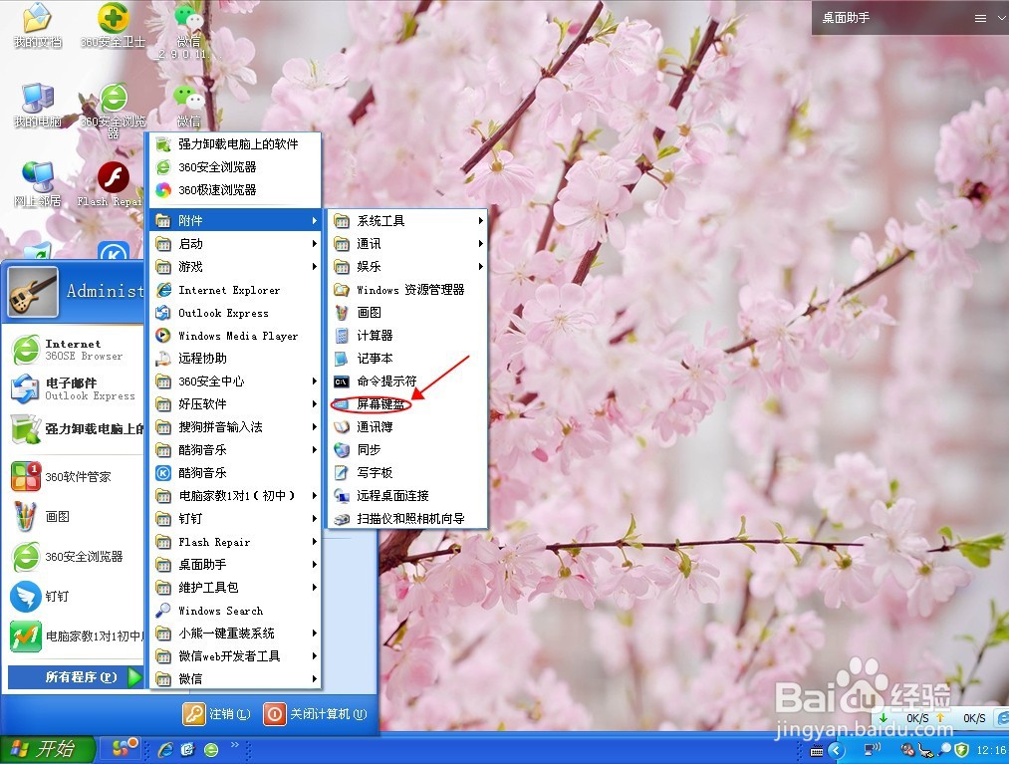Open 钉钉 pinned in start menu
Screen dimensions: 1009x764
[76, 596]
